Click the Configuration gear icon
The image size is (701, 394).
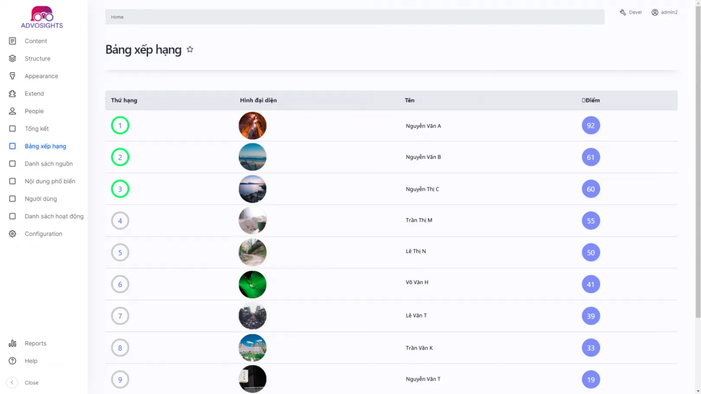[13, 234]
